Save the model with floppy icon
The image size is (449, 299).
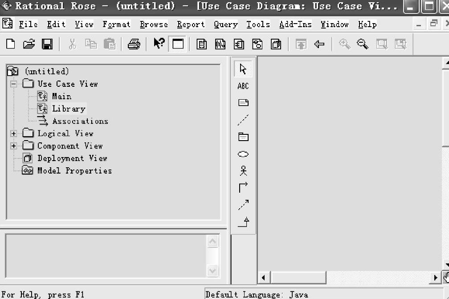coord(47,44)
